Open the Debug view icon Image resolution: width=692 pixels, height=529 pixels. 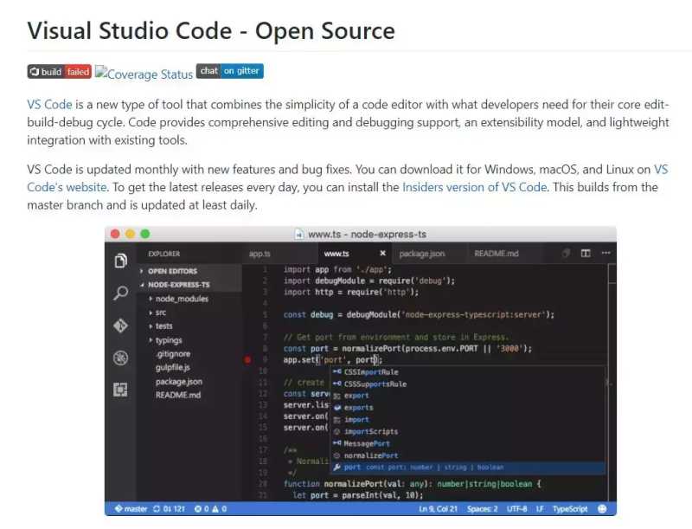121,358
